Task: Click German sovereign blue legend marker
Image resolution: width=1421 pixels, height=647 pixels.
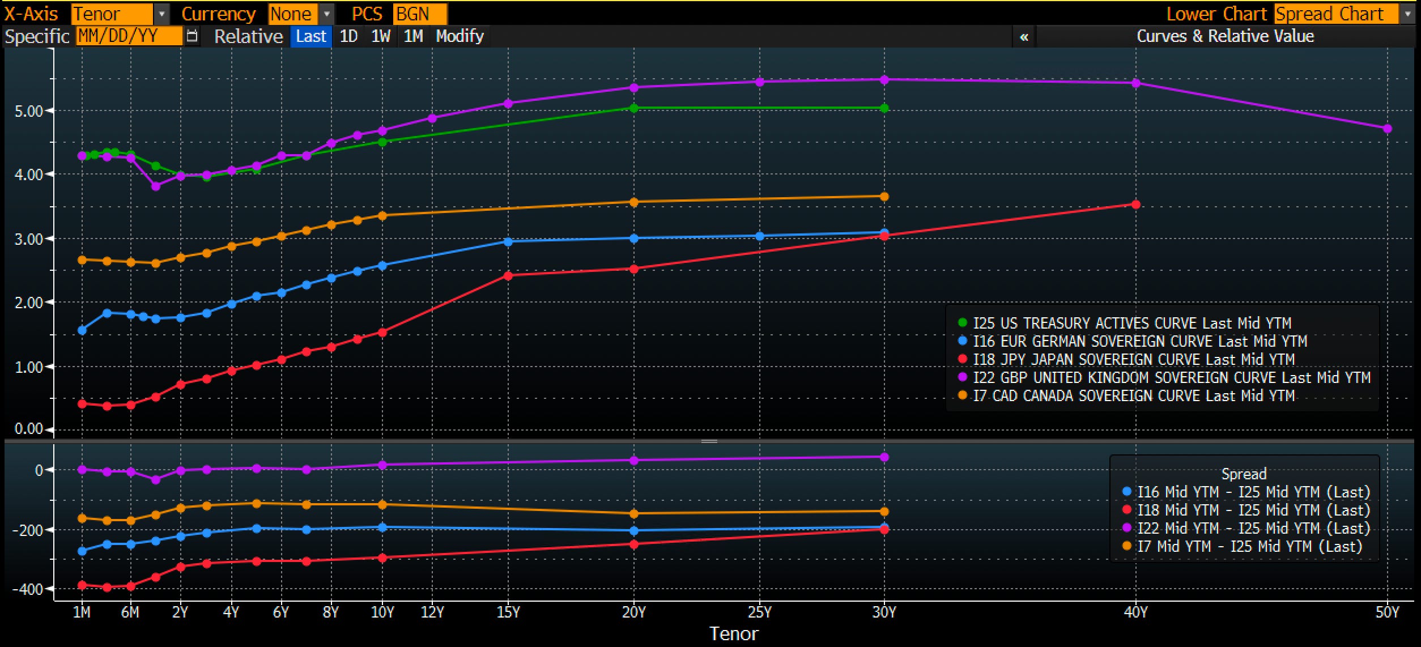Action: (x=962, y=341)
